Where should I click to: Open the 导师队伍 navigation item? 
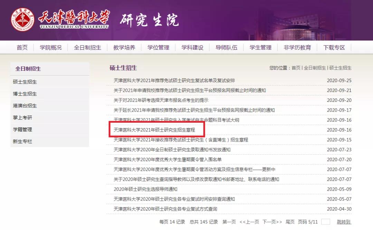pyautogui.click(x=227, y=48)
